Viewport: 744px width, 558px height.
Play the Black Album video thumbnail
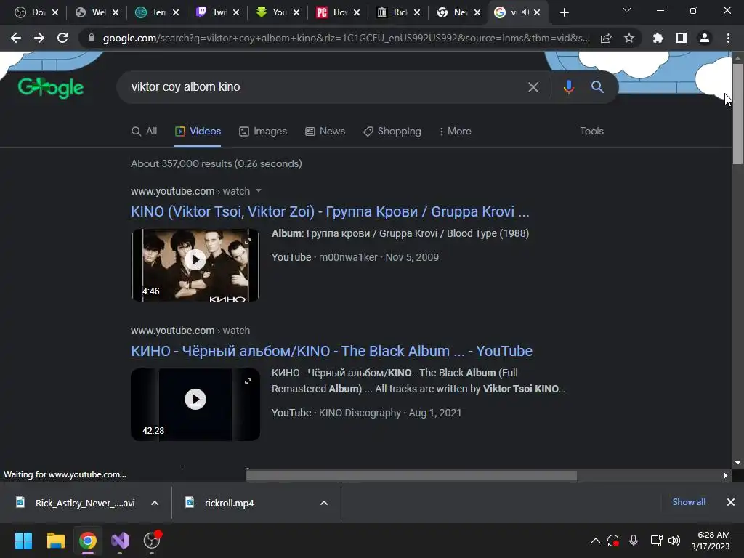click(195, 400)
